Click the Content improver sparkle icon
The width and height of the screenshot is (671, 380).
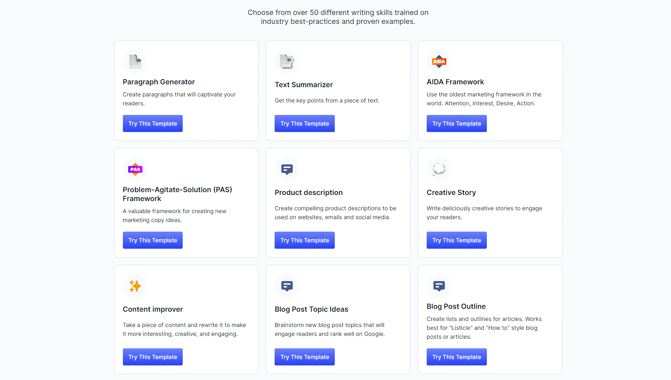(135, 286)
